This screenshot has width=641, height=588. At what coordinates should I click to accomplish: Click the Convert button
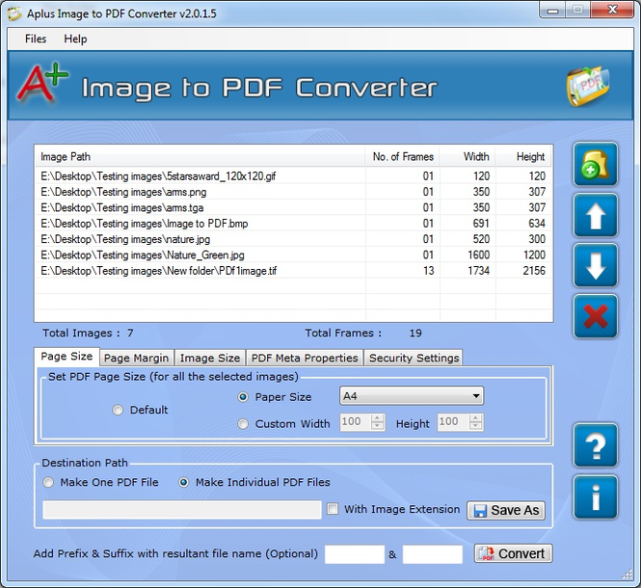[513, 553]
